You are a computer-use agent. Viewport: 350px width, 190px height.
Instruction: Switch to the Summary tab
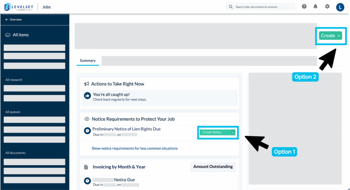(x=88, y=61)
